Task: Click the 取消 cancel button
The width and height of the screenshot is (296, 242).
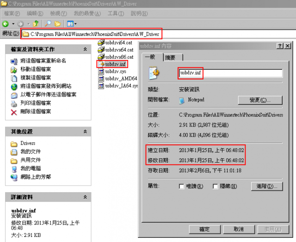Action: click(x=239, y=229)
